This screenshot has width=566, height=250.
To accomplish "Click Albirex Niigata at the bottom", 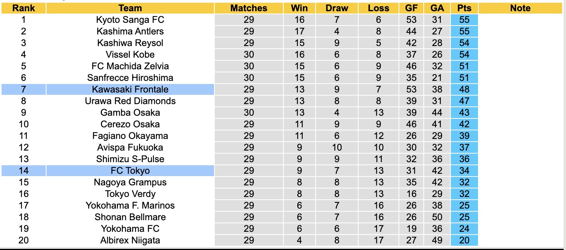I will click(x=130, y=240).
